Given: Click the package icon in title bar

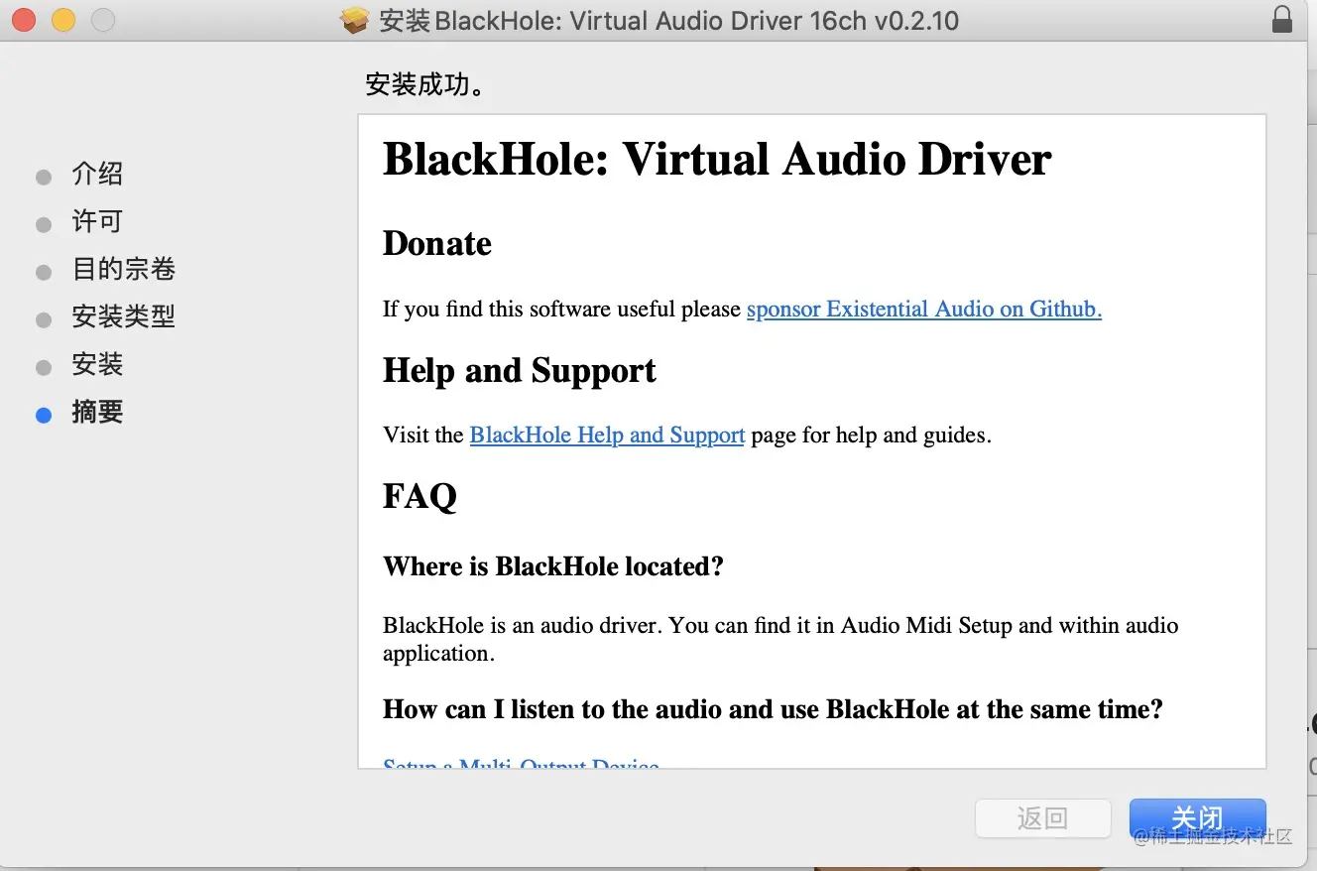Looking at the screenshot, I should pyautogui.click(x=355, y=20).
